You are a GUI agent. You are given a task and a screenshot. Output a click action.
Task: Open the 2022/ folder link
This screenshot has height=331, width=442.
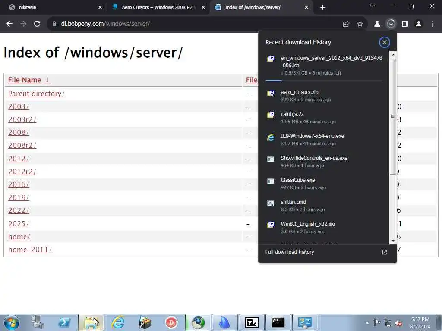pos(19,210)
